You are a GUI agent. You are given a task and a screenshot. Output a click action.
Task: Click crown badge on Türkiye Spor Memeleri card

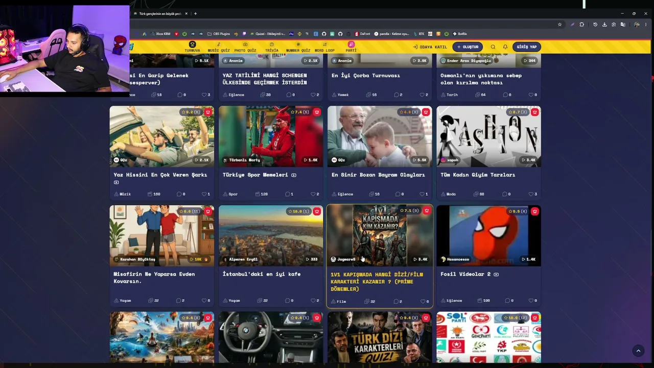pyautogui.click(x=317, y=112)
